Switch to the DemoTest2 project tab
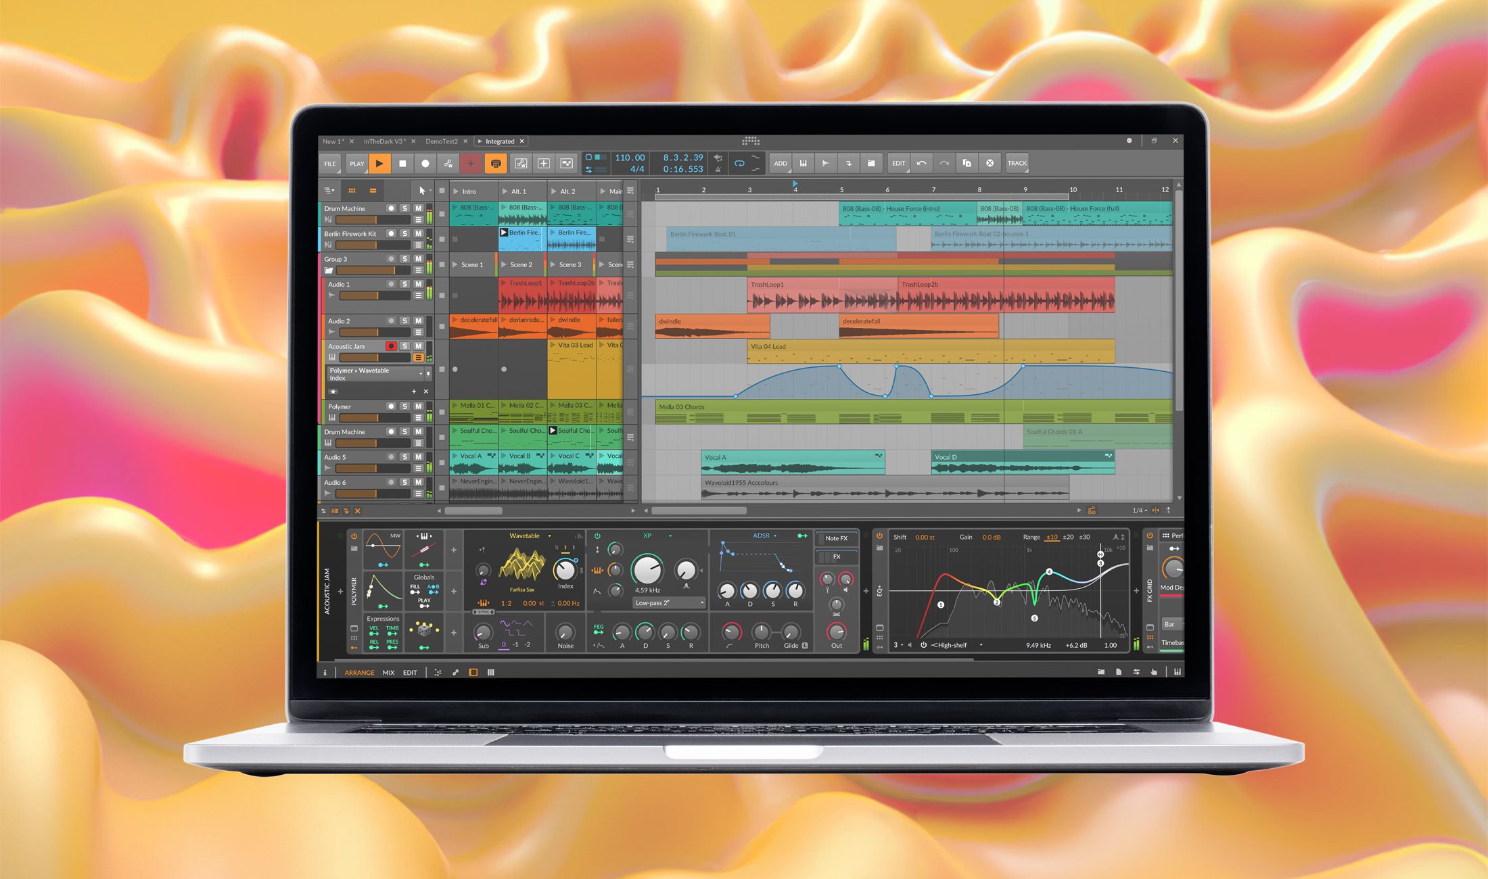 coord(443,141)
